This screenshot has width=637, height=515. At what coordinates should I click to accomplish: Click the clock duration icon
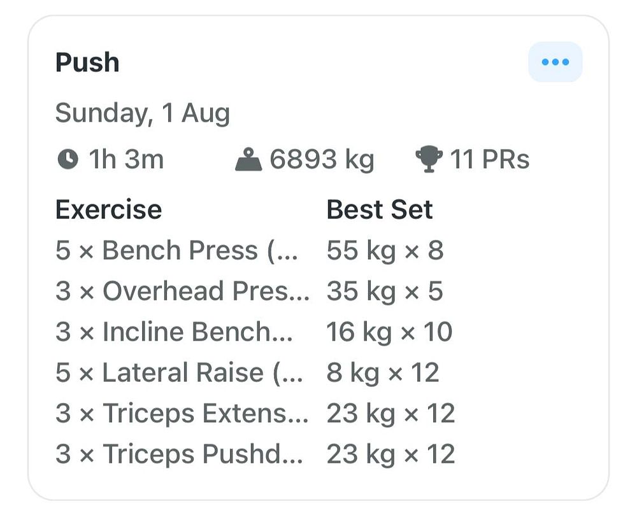pos(68,159)
